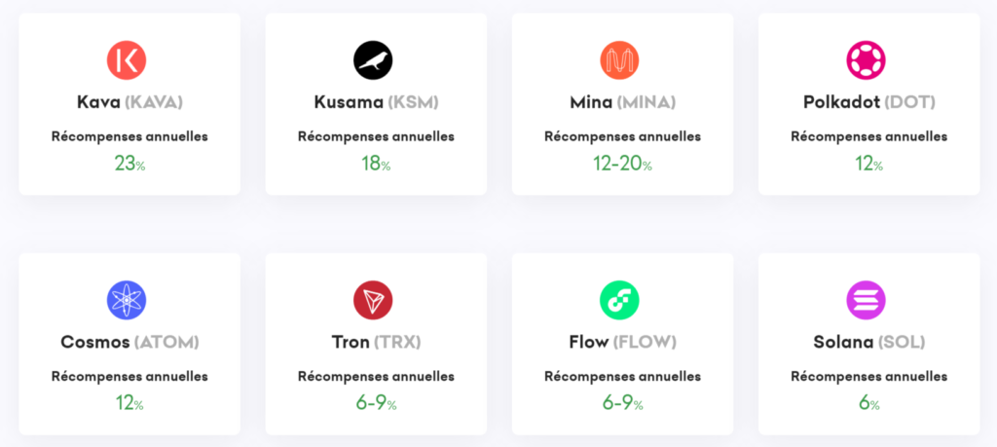The width and height of the screenshot is (997, 447).
Task: Select the Flow (FLOW) heading
Action: click(x=622, y=342)
